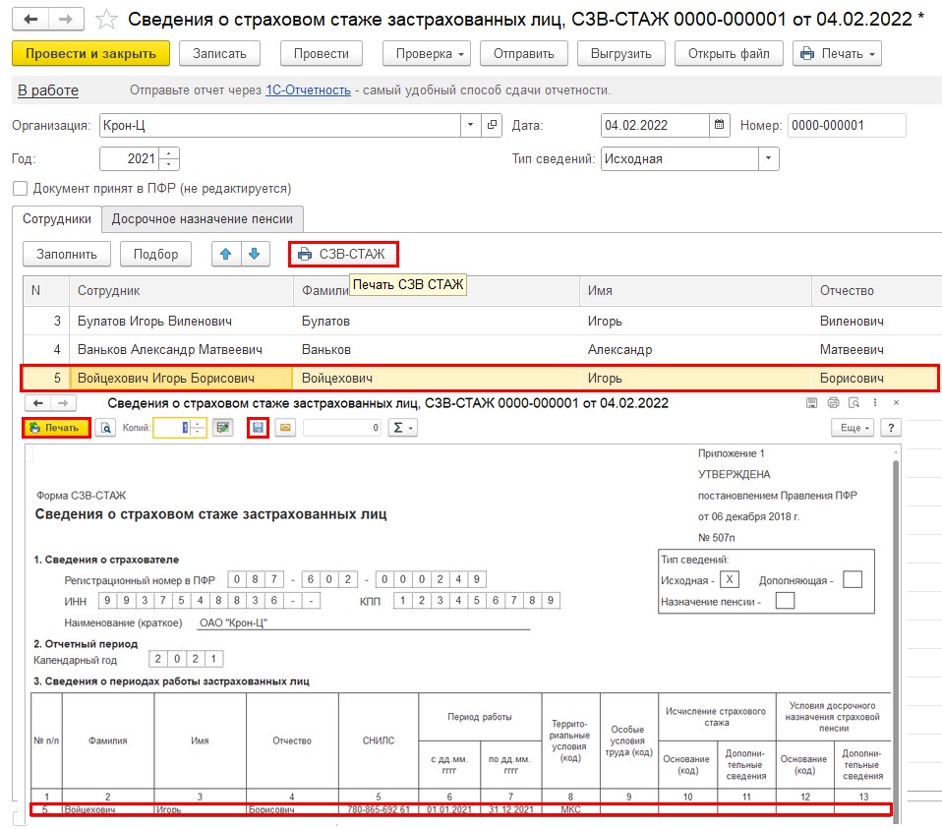
Task: Click the Печать button in the preview toolbar
Action: tap(57, 428)
